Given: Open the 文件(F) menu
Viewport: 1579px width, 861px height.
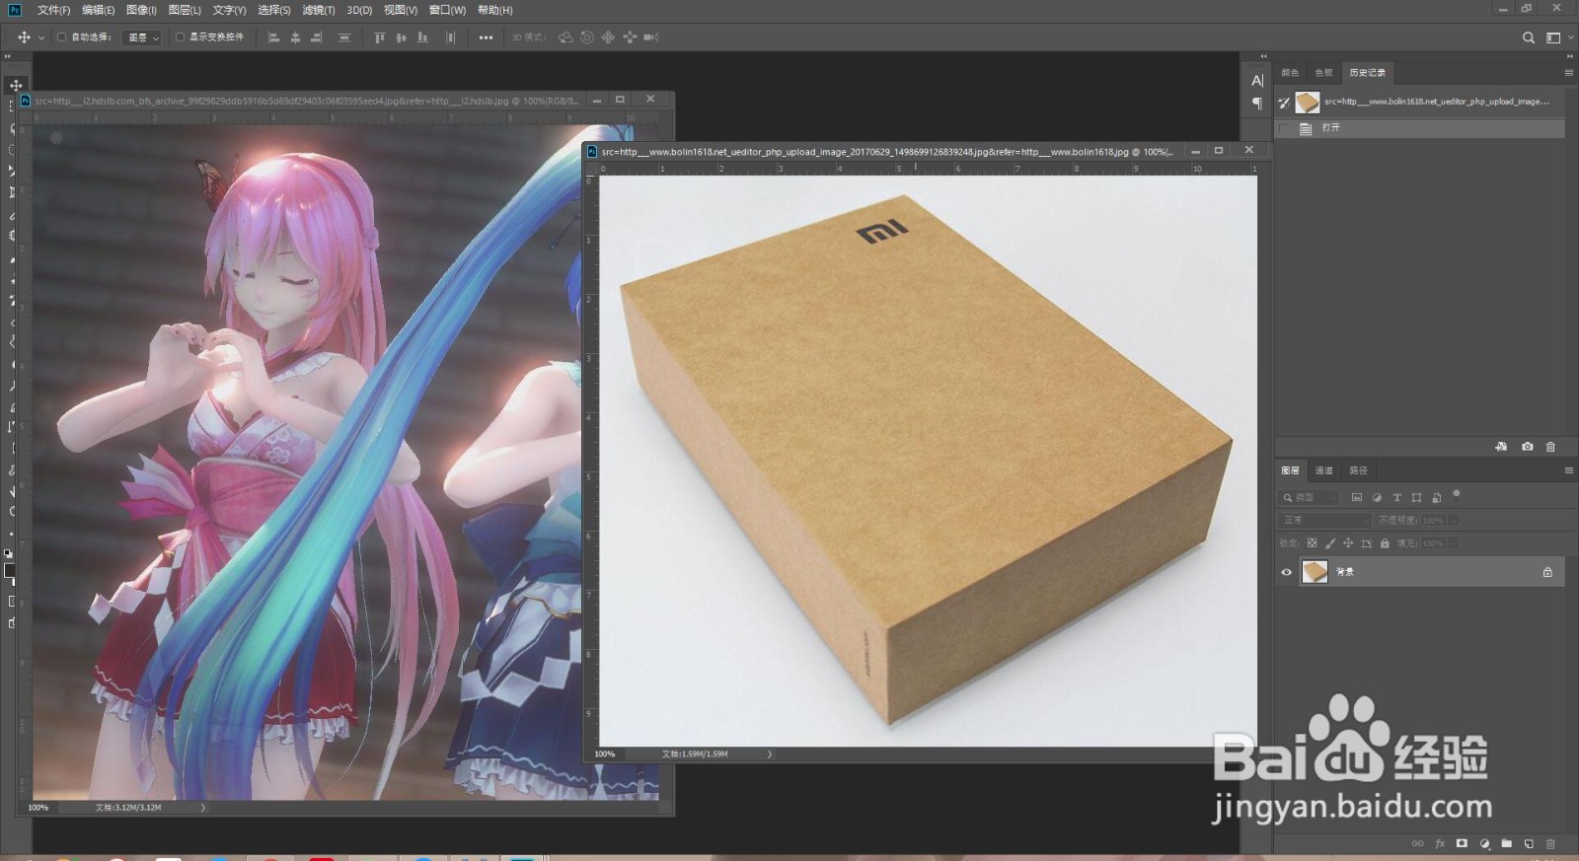Looking at the screenshot, I should click(x=53, y=10).
